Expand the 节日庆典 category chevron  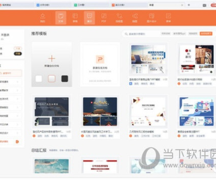pos(18,124)
